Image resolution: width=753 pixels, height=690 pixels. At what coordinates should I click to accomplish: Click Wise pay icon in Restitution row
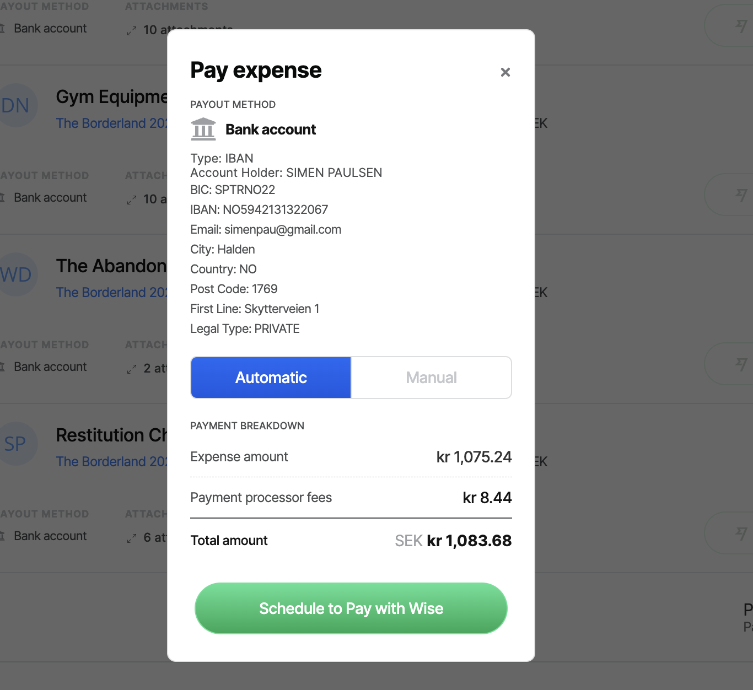click(741, 533)
